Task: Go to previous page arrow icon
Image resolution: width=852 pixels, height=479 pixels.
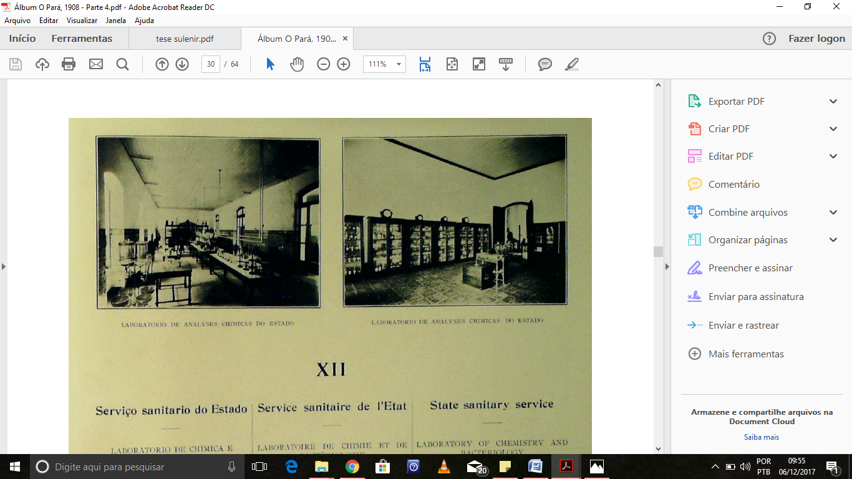Action: pos(162,64)
